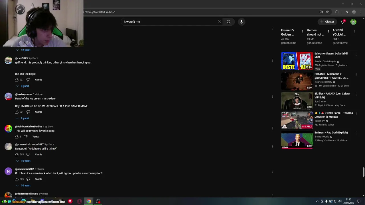Open options for Skrillex RATATA video

coord(355,94)
